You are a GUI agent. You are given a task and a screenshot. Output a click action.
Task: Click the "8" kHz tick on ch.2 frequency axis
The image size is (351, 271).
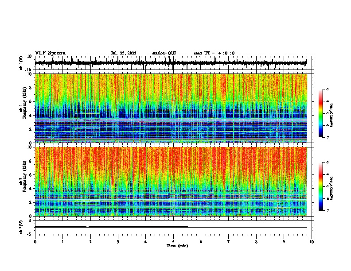click(x=31, y=161)
